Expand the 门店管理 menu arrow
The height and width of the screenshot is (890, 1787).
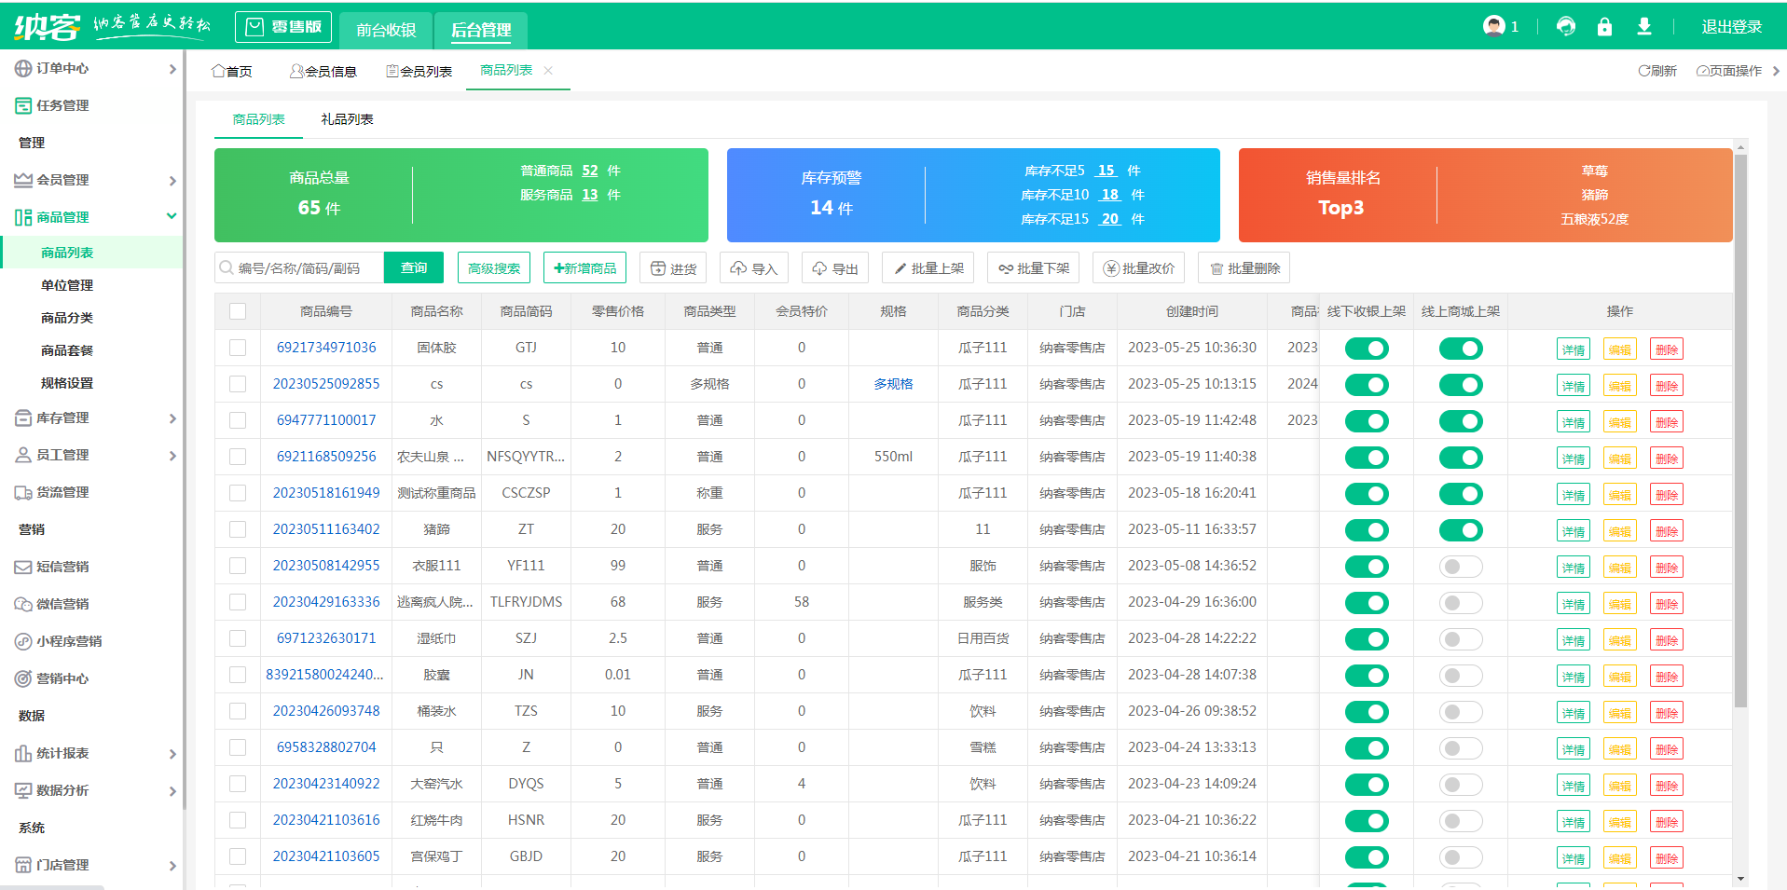tap(172, 866)
